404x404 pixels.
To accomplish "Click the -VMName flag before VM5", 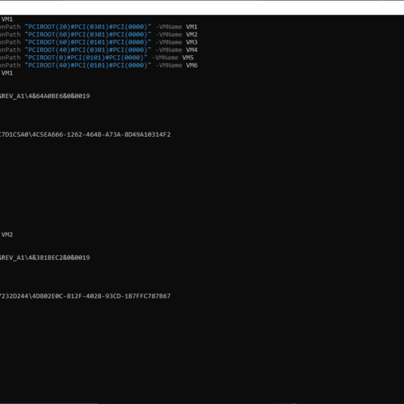I will 165,58.
